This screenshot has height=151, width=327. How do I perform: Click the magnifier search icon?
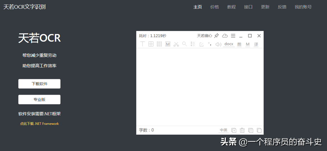[x=185, y=44]
